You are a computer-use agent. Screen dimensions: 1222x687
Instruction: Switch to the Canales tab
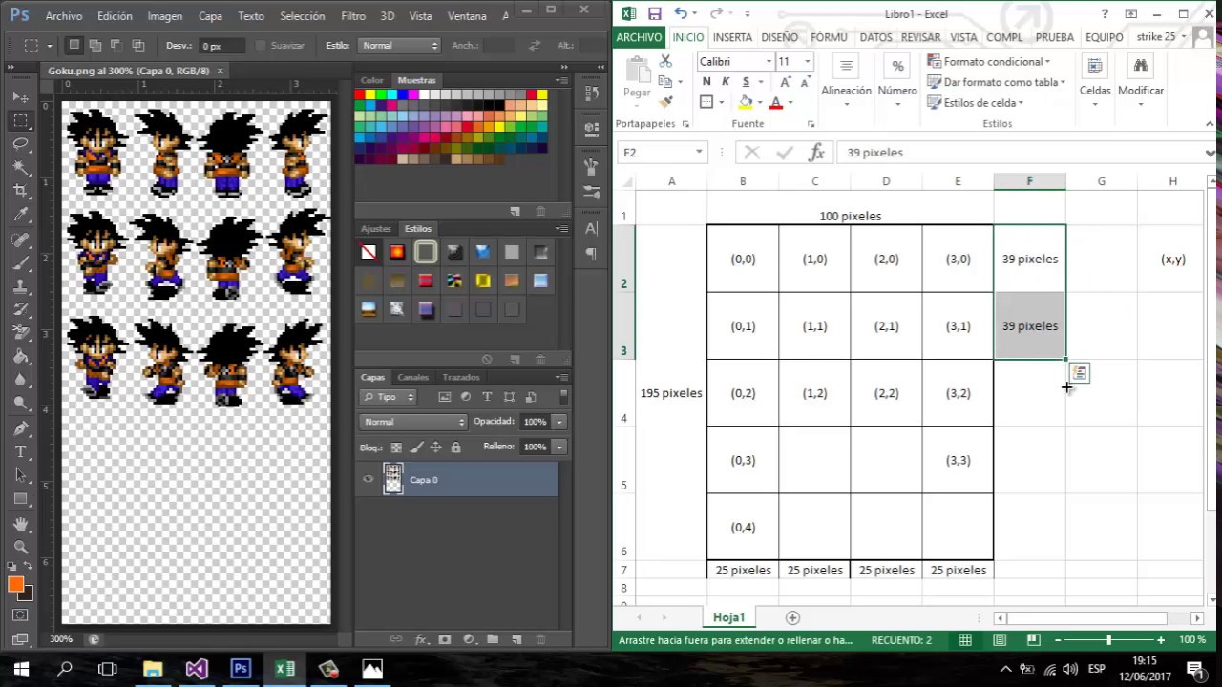pyautogui.click(x=413, y=377)
